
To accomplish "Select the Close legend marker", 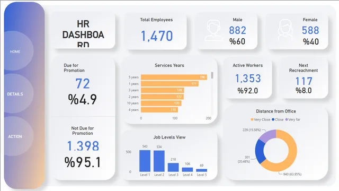I will click(x=273, y=119).
